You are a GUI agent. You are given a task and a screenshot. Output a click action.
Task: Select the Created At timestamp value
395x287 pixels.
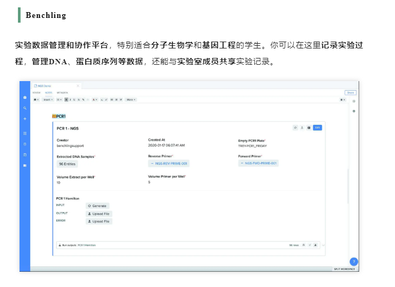click(166, 145)
